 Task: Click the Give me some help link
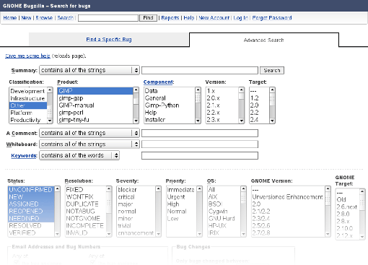pos(27,56)
